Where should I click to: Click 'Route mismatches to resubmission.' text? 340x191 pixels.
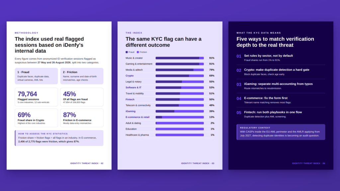click(x=263, y=88)
